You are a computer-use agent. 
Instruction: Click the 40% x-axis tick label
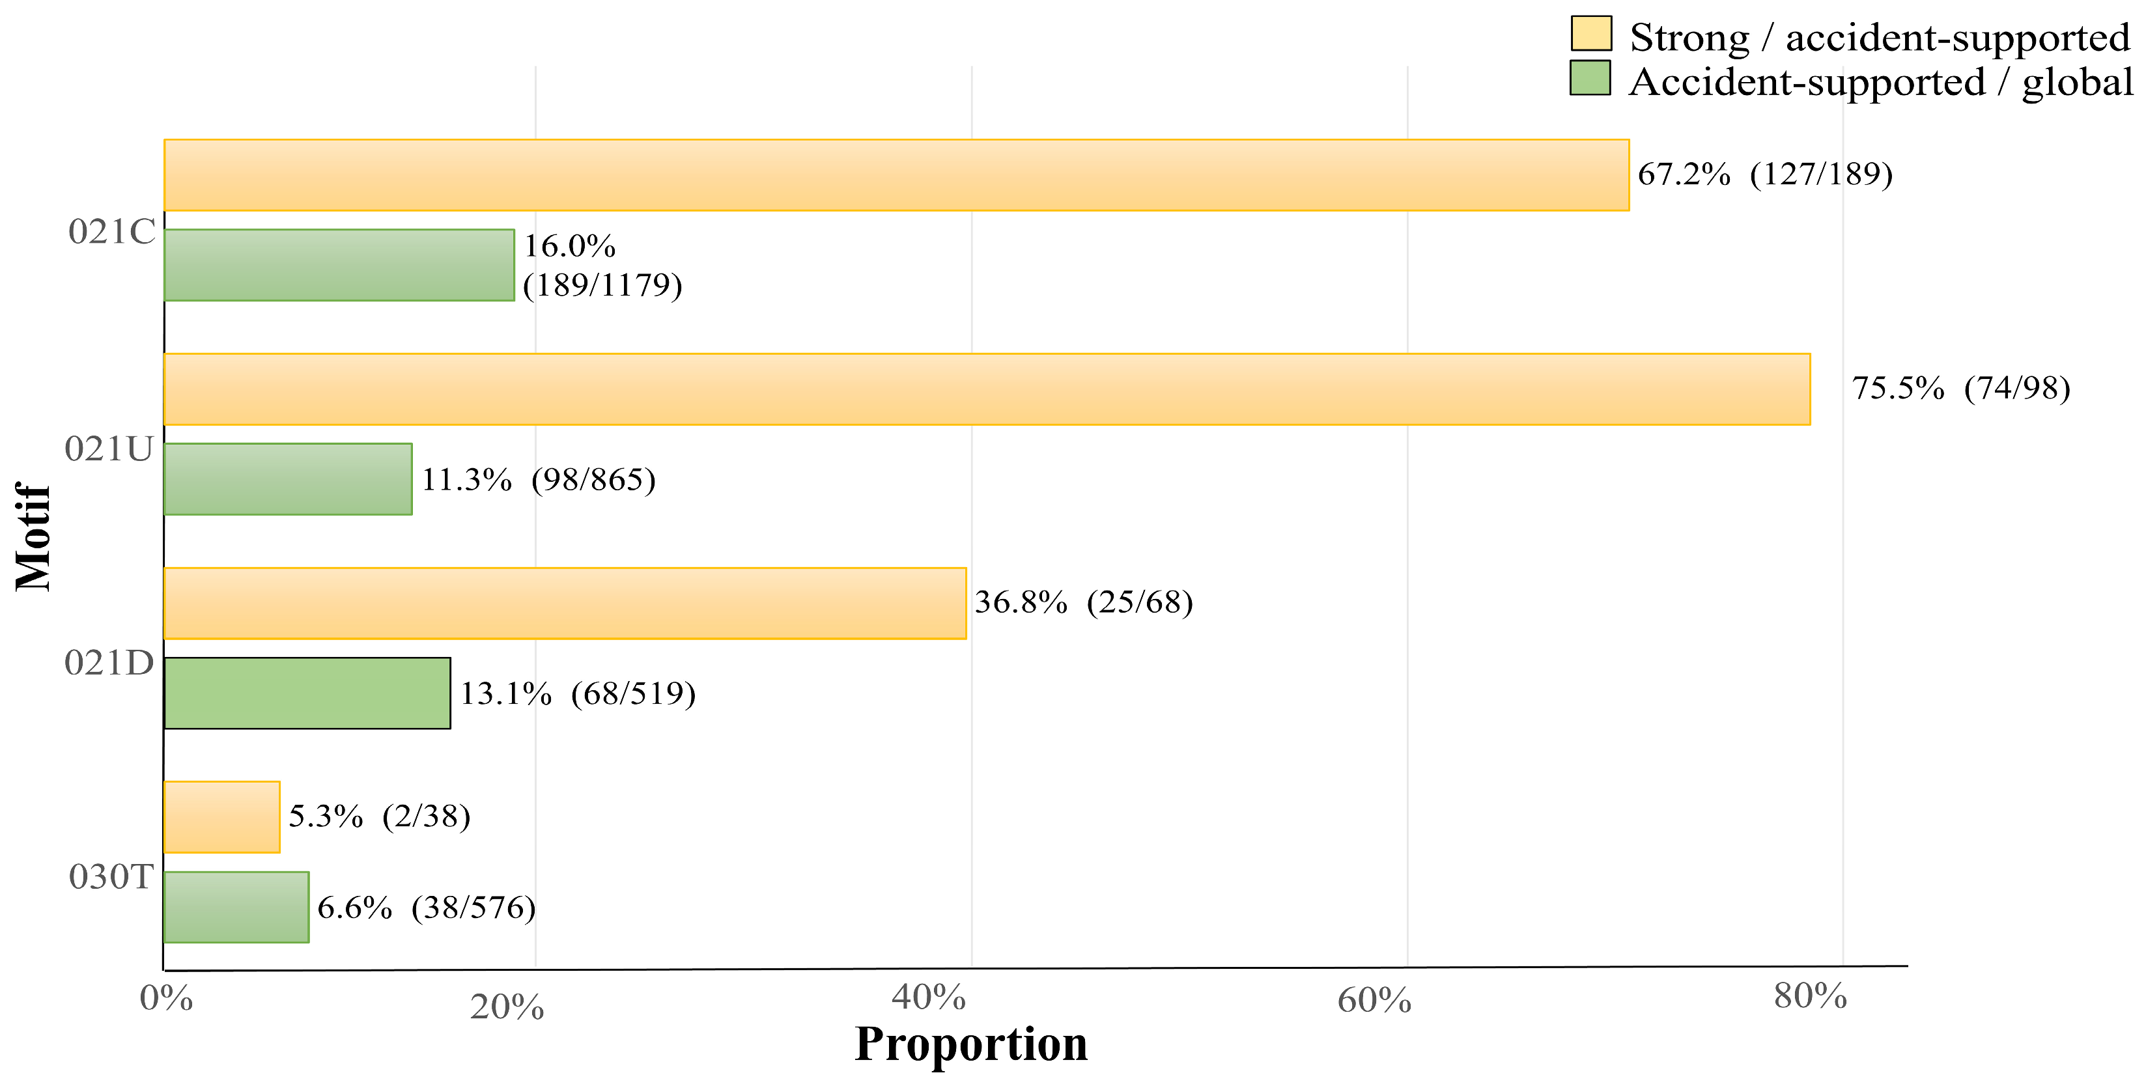(928, 996)
